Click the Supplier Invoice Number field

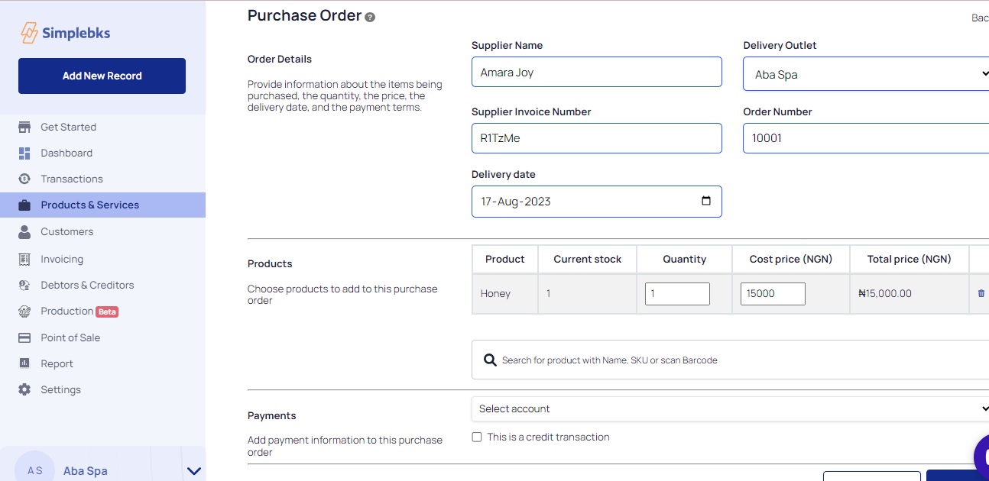(x=597, y=138)
